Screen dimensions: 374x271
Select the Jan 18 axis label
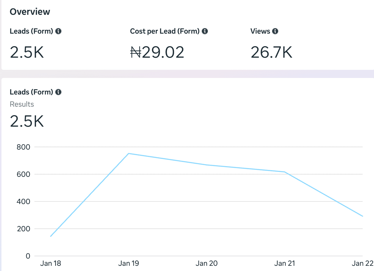coord(50,263)
